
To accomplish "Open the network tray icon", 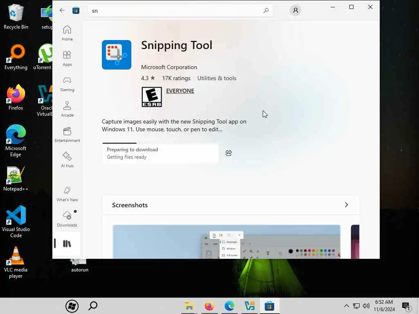I will coord(356,306).
